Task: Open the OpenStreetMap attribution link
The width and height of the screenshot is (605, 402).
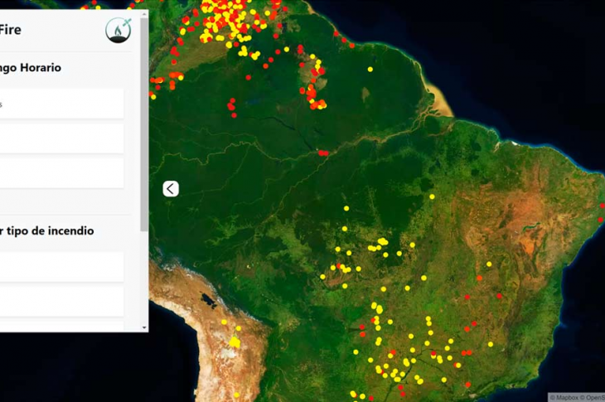Action: click(x=596, y=397)
